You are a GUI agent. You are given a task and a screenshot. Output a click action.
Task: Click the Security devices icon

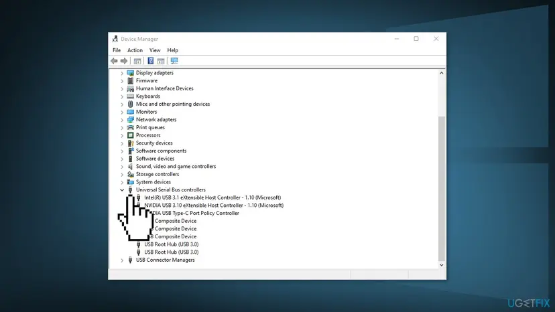pos(130,143)
